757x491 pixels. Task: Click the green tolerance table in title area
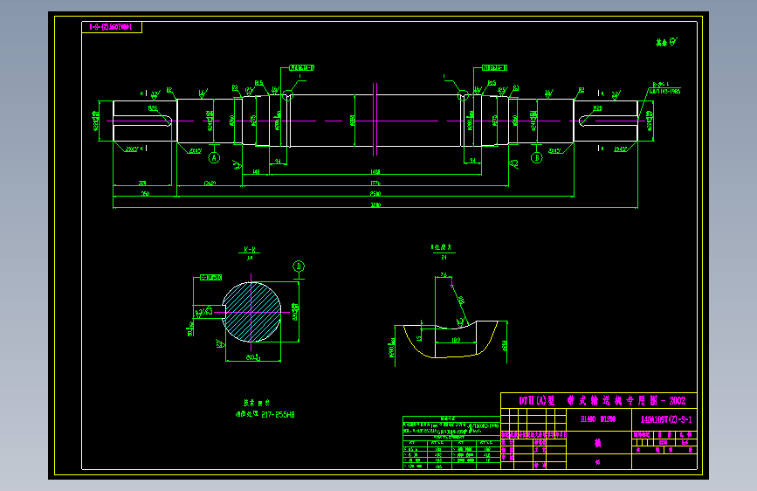coord(451,442)
